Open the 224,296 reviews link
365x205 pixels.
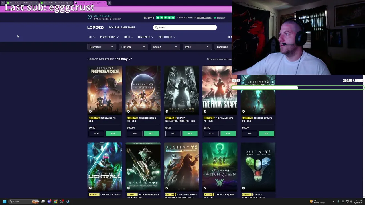(204, 18)
